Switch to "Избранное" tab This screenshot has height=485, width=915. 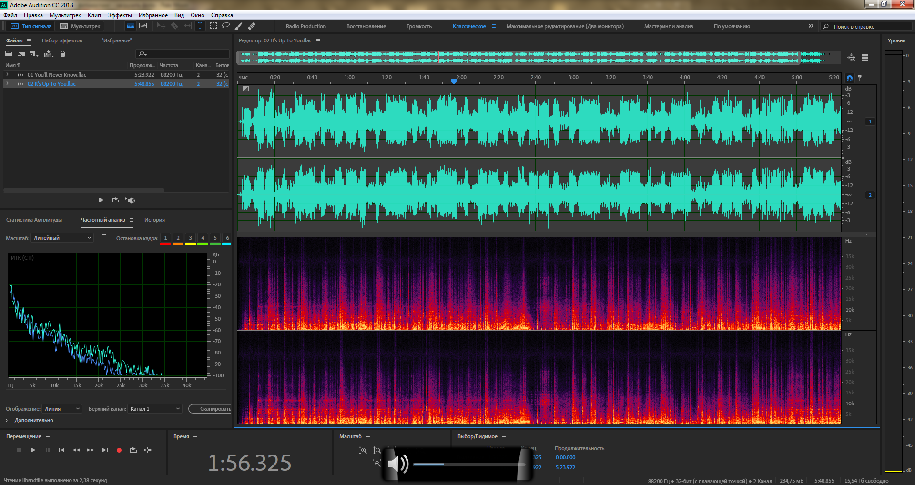(x=117, y=40)
